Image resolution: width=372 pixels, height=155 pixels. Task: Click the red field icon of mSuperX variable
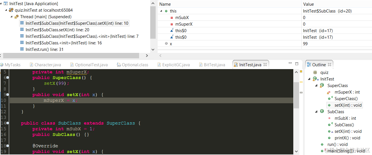[x=172, y=24]
